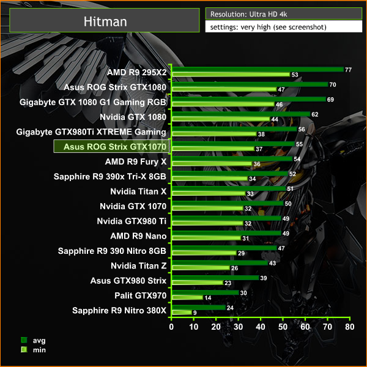Select Gigabyte GTX980Ti XTREME Gaming label

[x=91, y=132]
